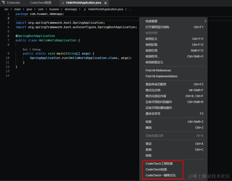Click the Debug CodeLens above main
The image size is (232, 181).
coord(36,50)
